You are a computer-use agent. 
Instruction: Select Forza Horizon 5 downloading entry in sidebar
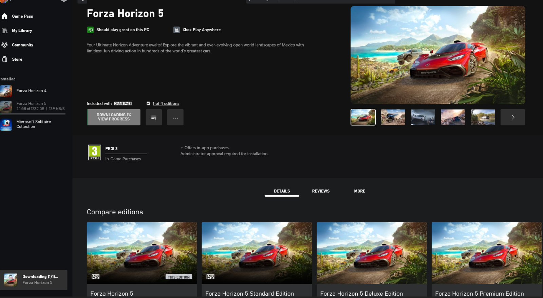(x=33, y=106)
